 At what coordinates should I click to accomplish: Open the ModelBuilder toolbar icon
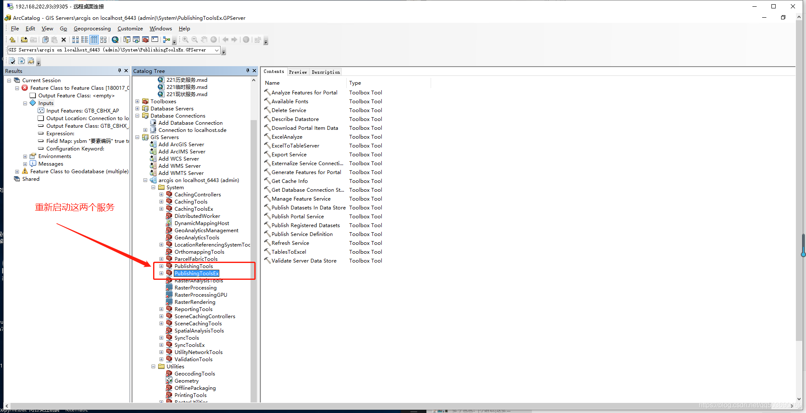pyautogui.click(x=167, y=40)
